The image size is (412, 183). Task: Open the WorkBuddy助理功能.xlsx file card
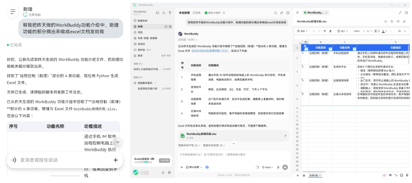pos(233,136)
